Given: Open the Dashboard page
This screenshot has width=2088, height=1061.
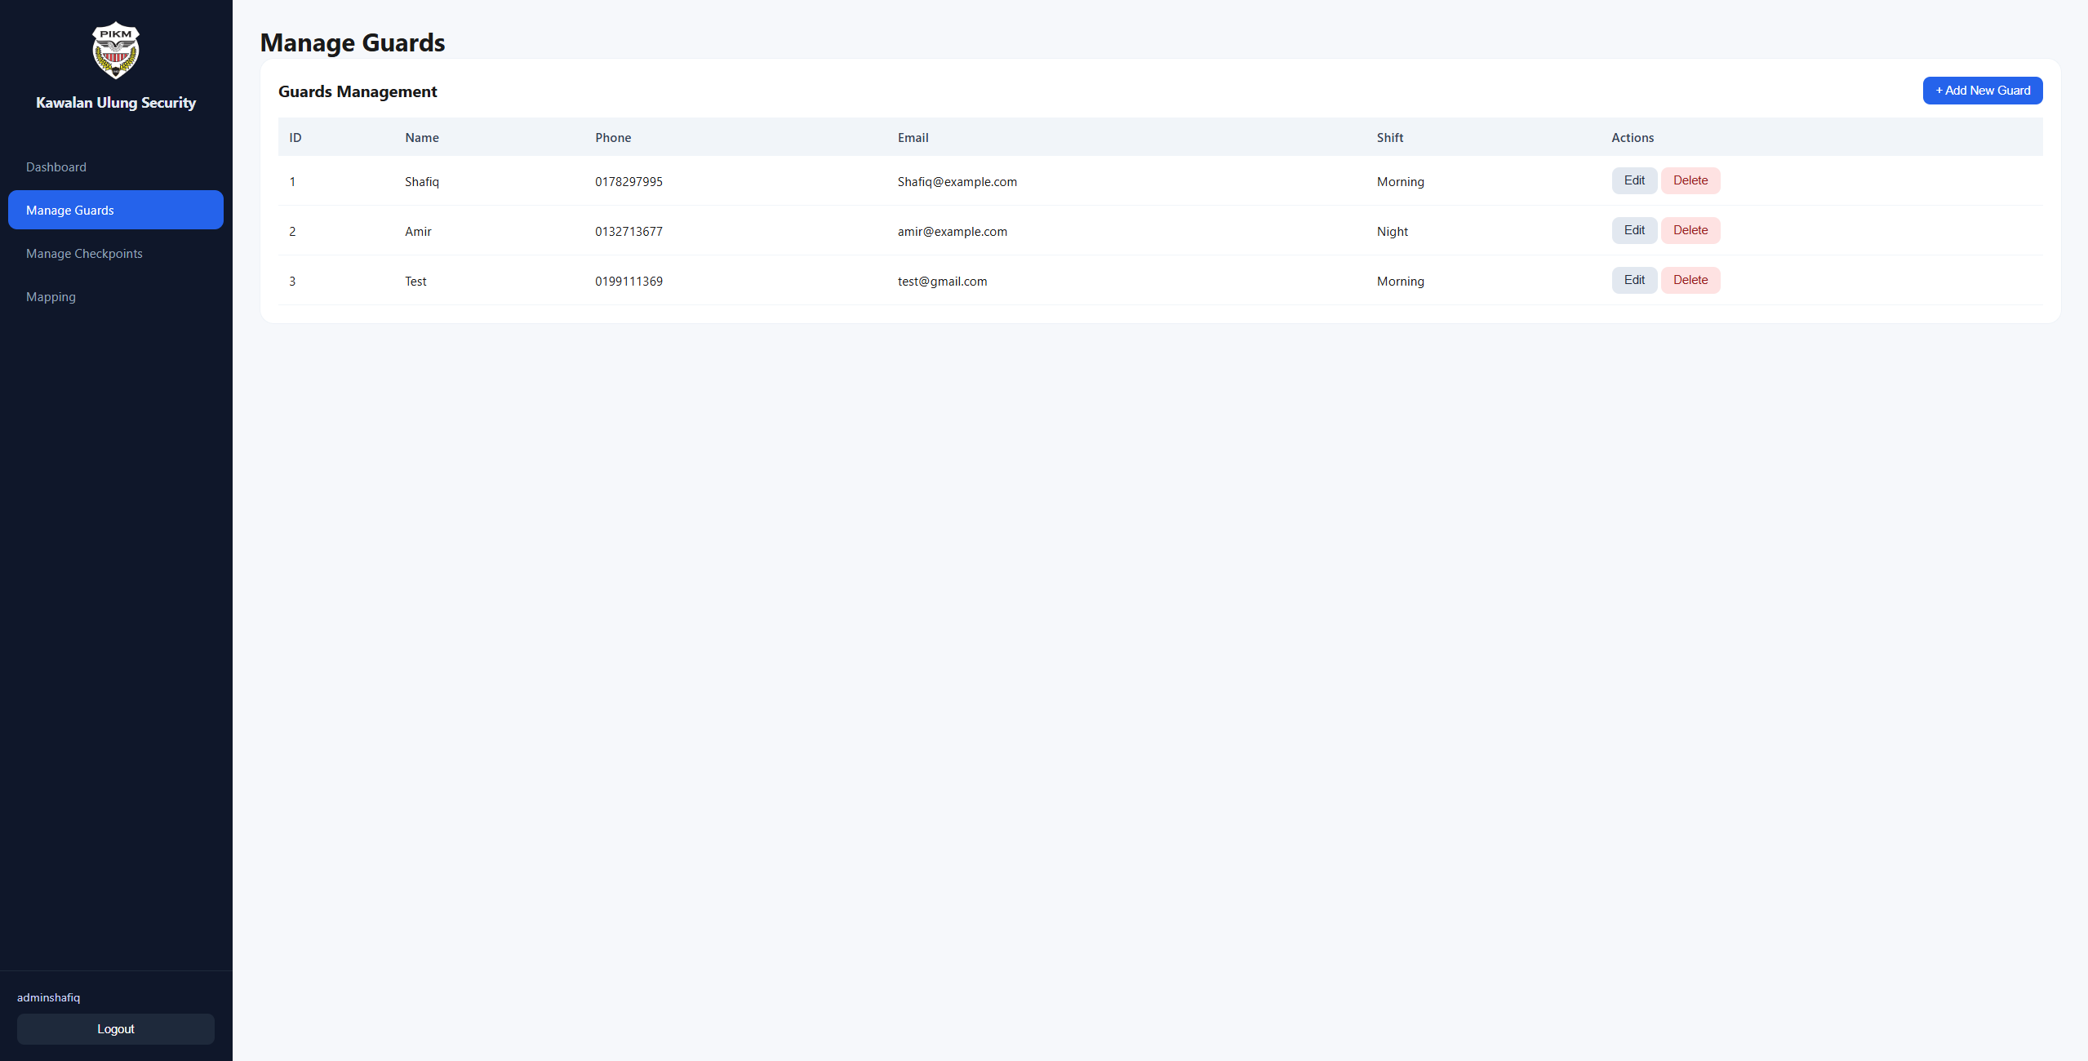Looking at the screenshot, I should click(x=56, y=167).
